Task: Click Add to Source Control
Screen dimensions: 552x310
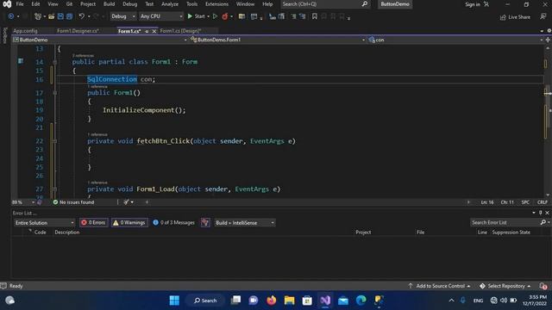Action: [440, 286]
